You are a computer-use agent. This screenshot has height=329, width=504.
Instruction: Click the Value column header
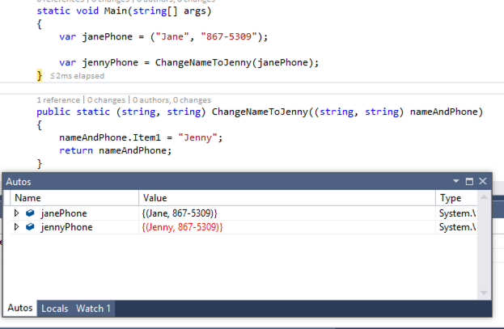(287, 198)
